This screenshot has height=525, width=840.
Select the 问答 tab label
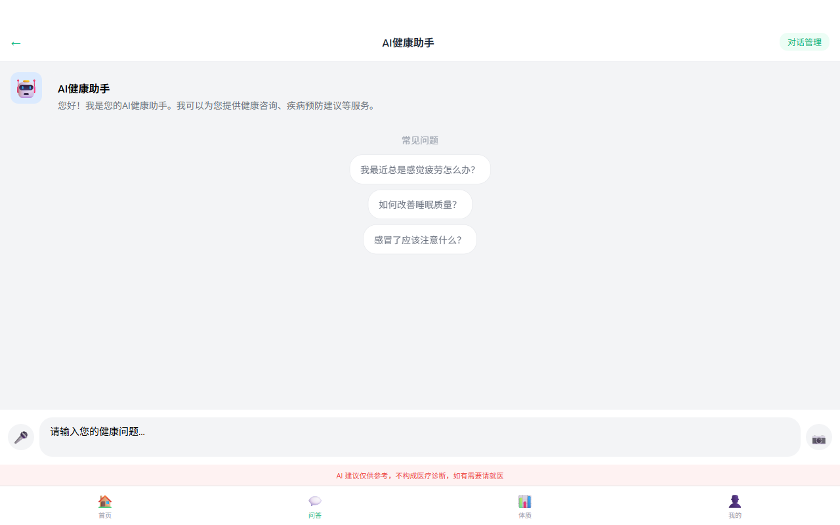pos(315,516)
